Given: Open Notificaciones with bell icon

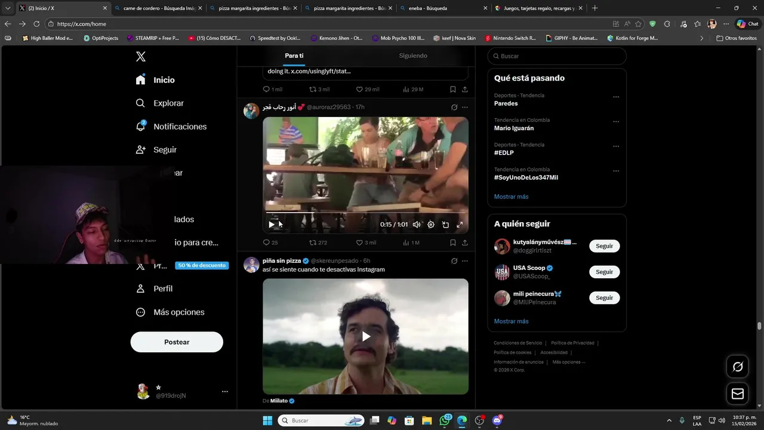Looking at the screenshot, I should pyautogui.click(x=171, y=127).
